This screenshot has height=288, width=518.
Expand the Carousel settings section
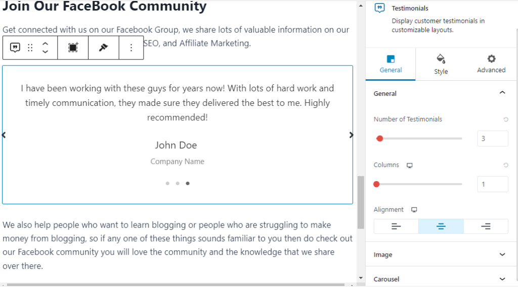click(x=441, y=279)
